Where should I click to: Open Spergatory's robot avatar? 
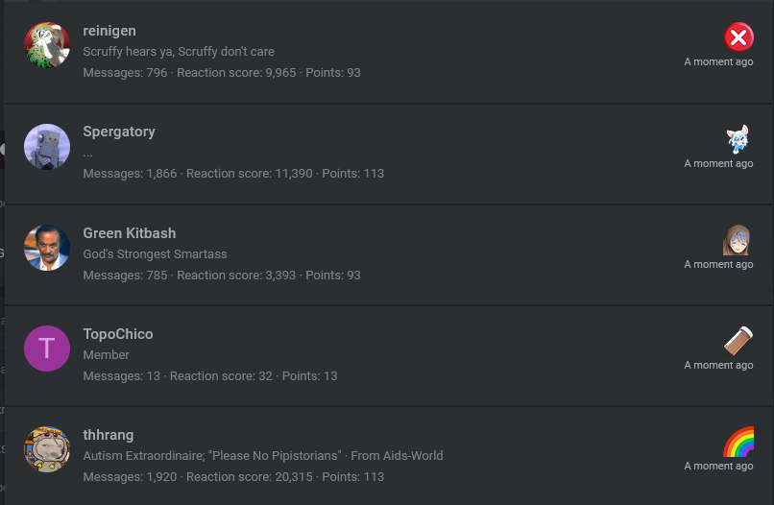(47, 147)
